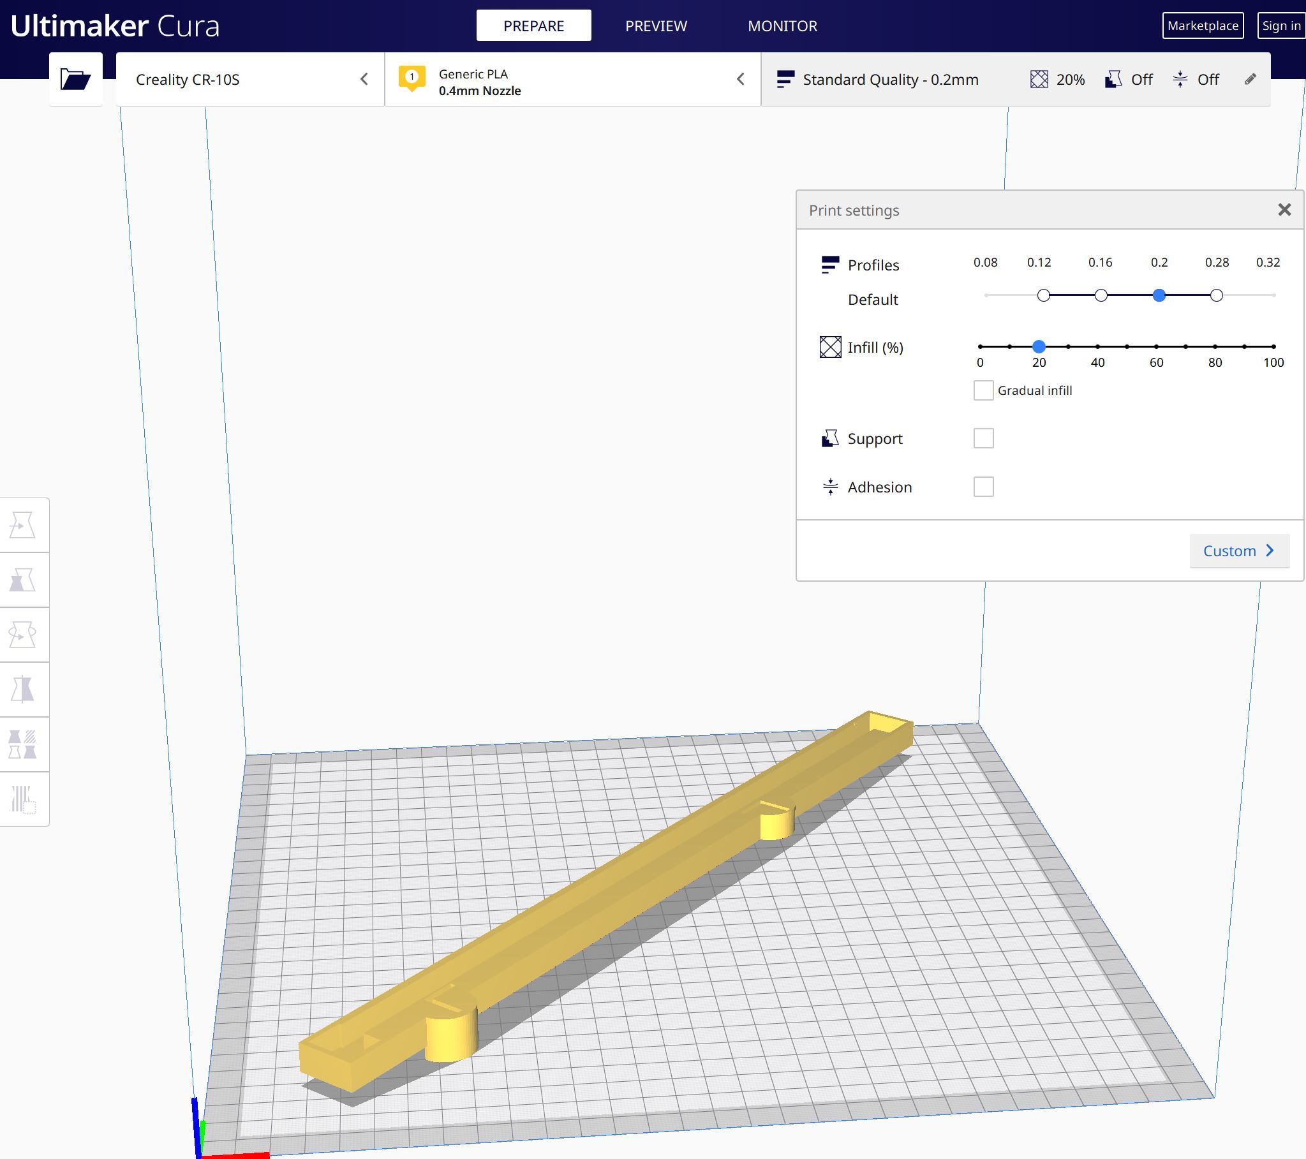Enable Gradual infill checkbox
Viewport: 1306px width, 1159px height.
coord(984,390)
